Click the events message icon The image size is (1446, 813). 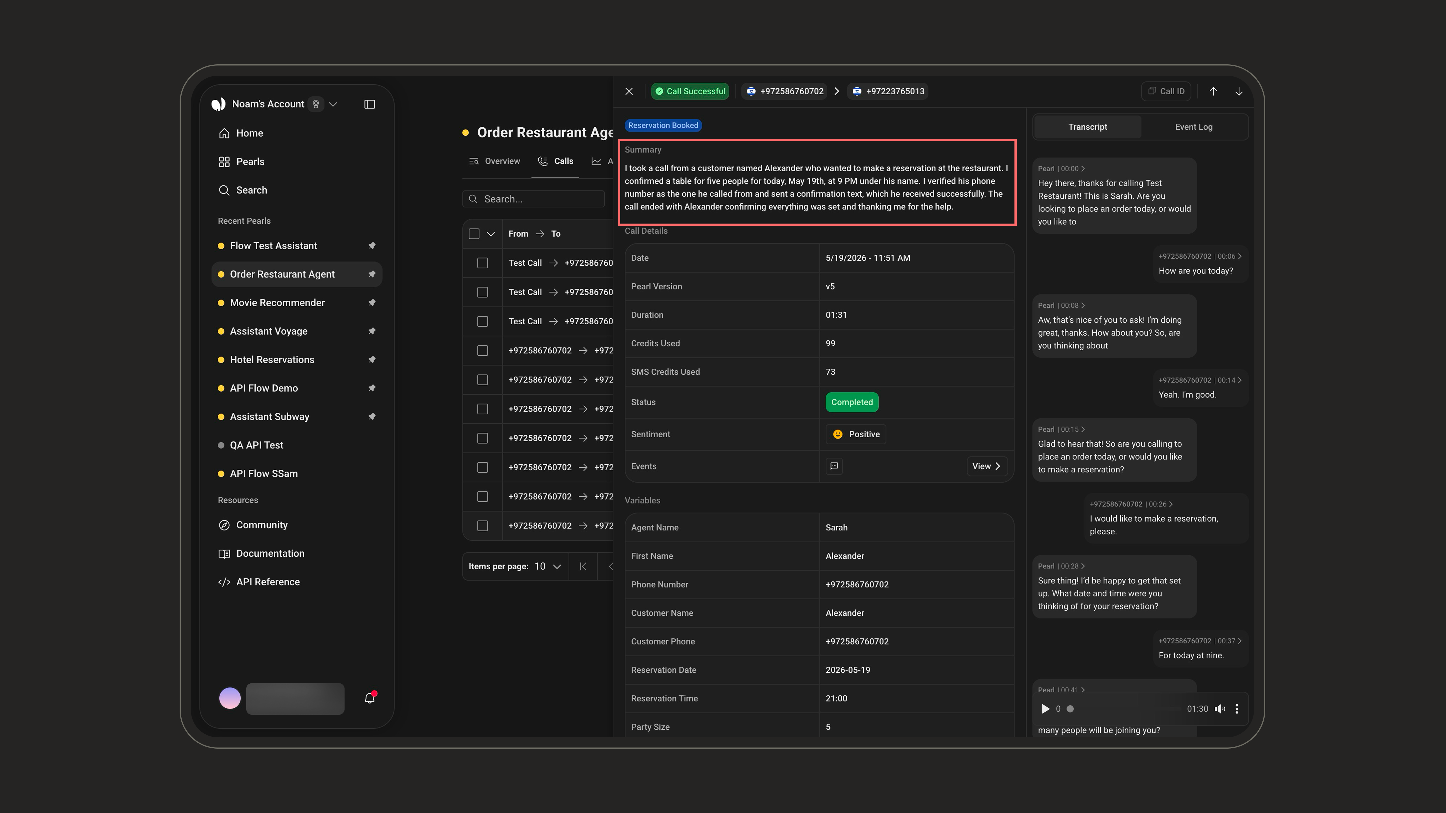click(834, 466)
